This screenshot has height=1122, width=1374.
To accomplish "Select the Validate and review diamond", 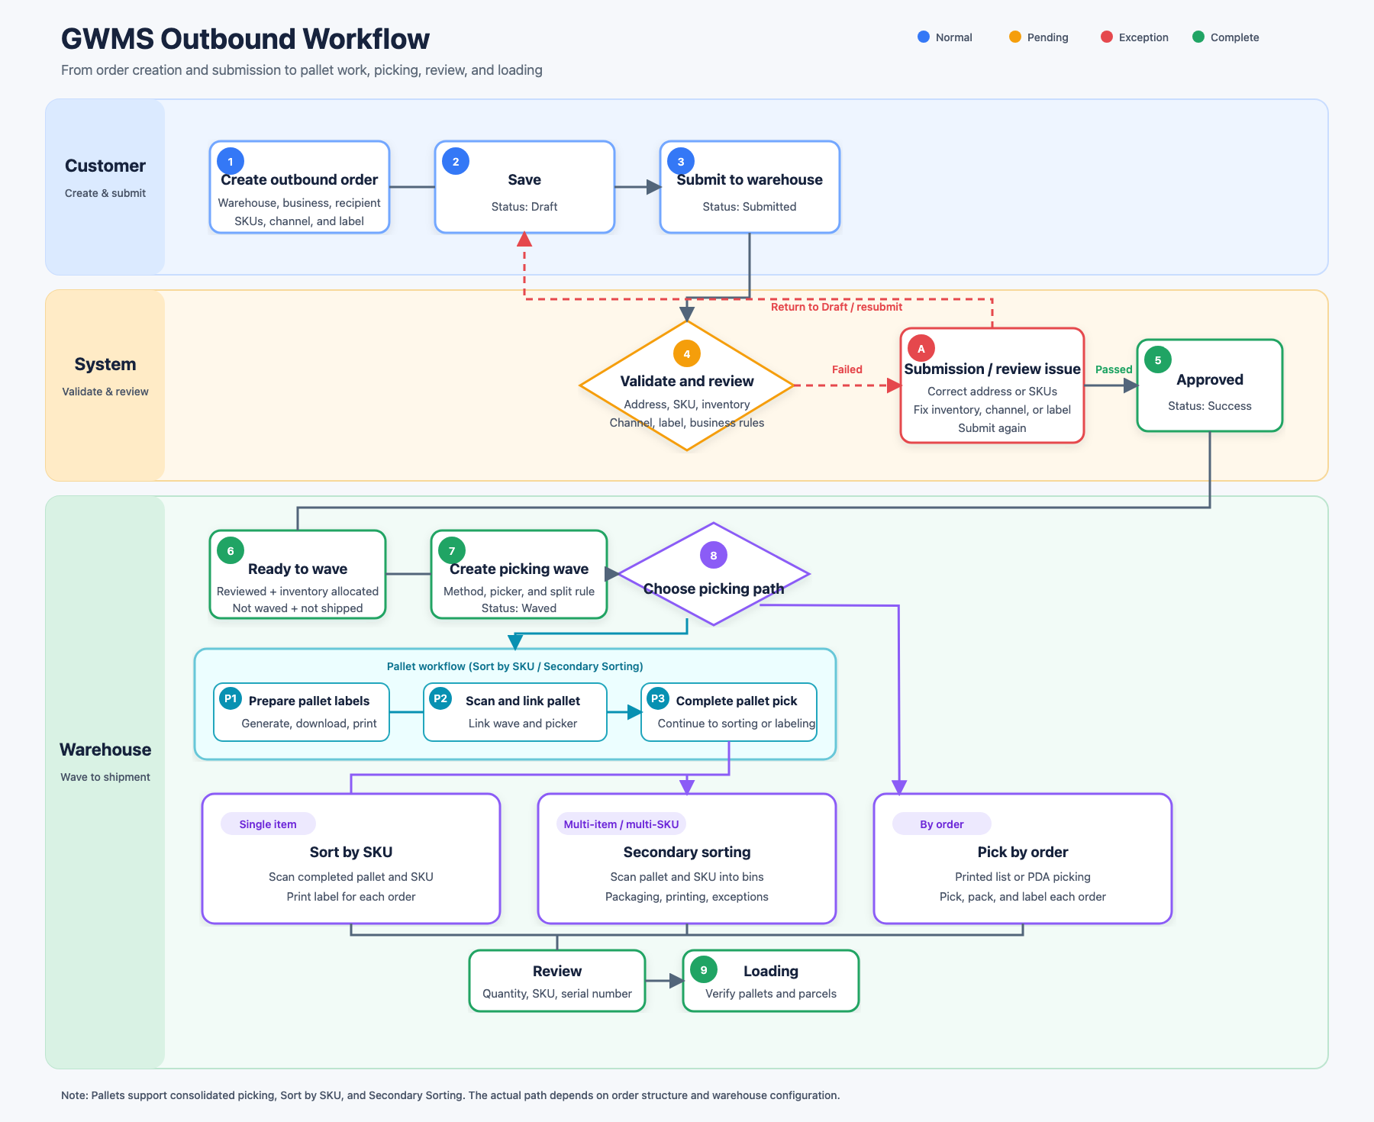I will [687, 385].
